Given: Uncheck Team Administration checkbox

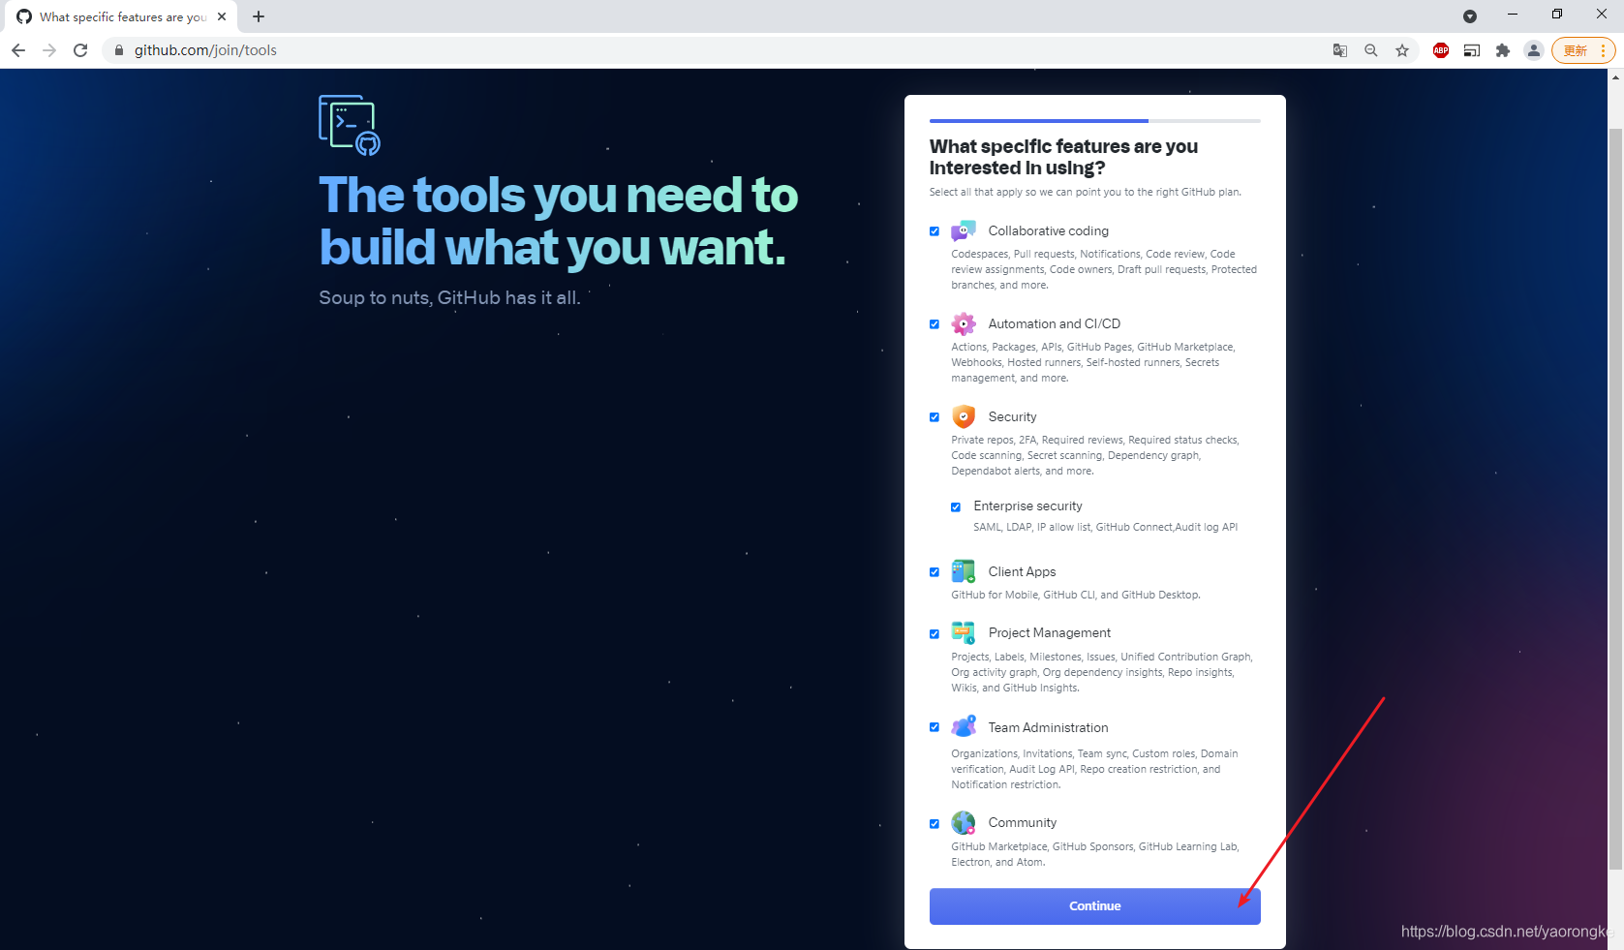Looking at the screenshot, I should click(x=935, y=727).
